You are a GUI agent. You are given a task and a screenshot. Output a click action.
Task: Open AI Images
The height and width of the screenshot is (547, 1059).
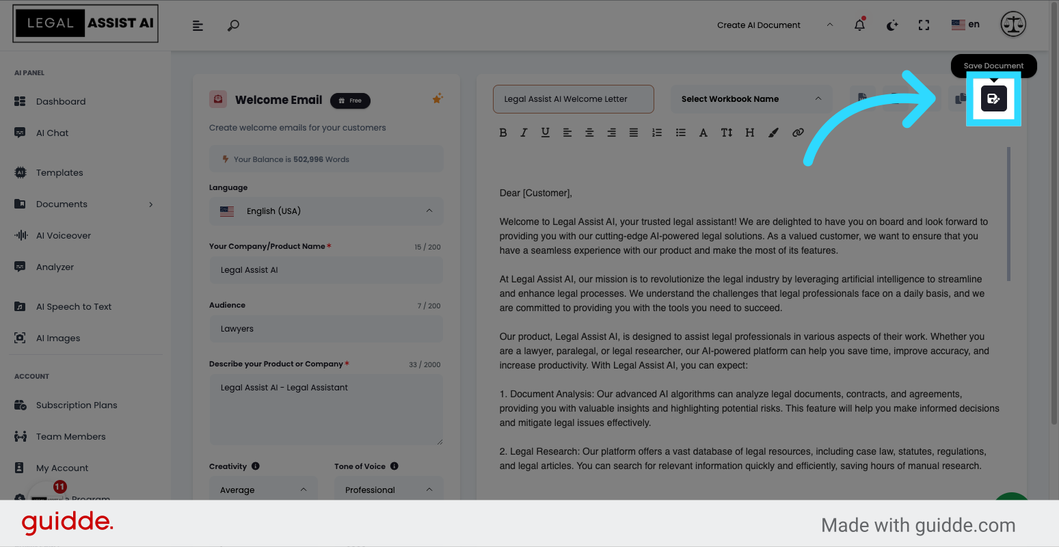pos(58,338)
